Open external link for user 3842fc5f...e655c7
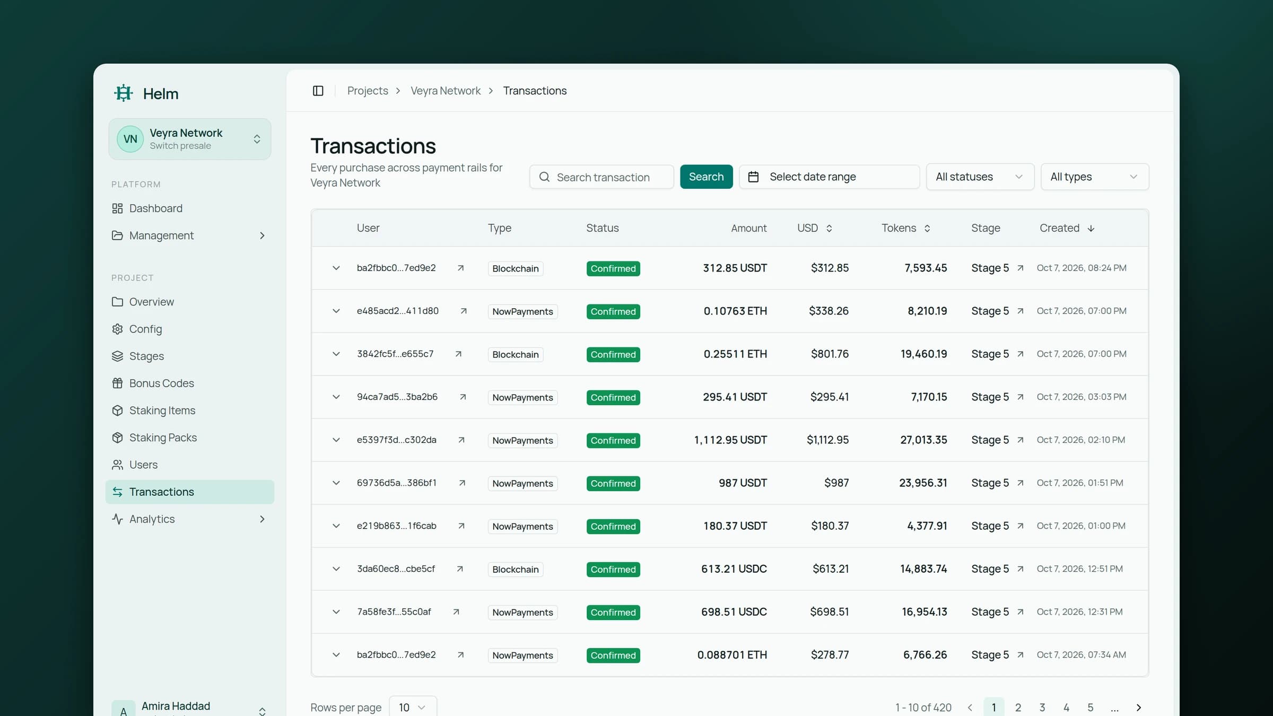 [458, 354]
